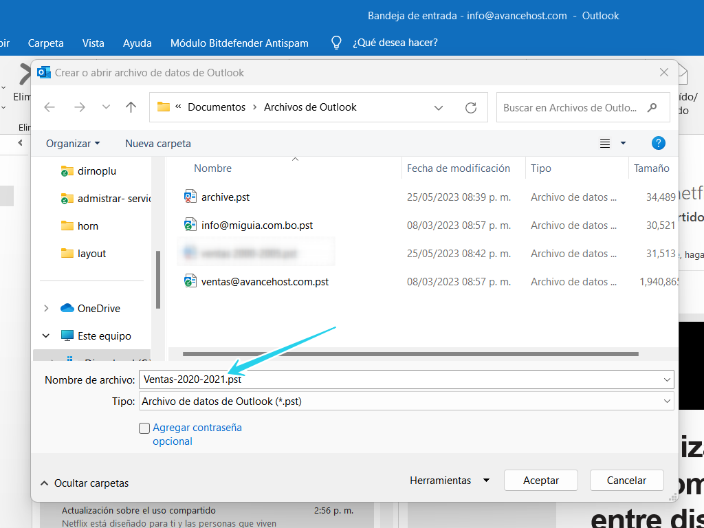Open help with the blue question icon
704x528 pixels.
pos(658,143)
